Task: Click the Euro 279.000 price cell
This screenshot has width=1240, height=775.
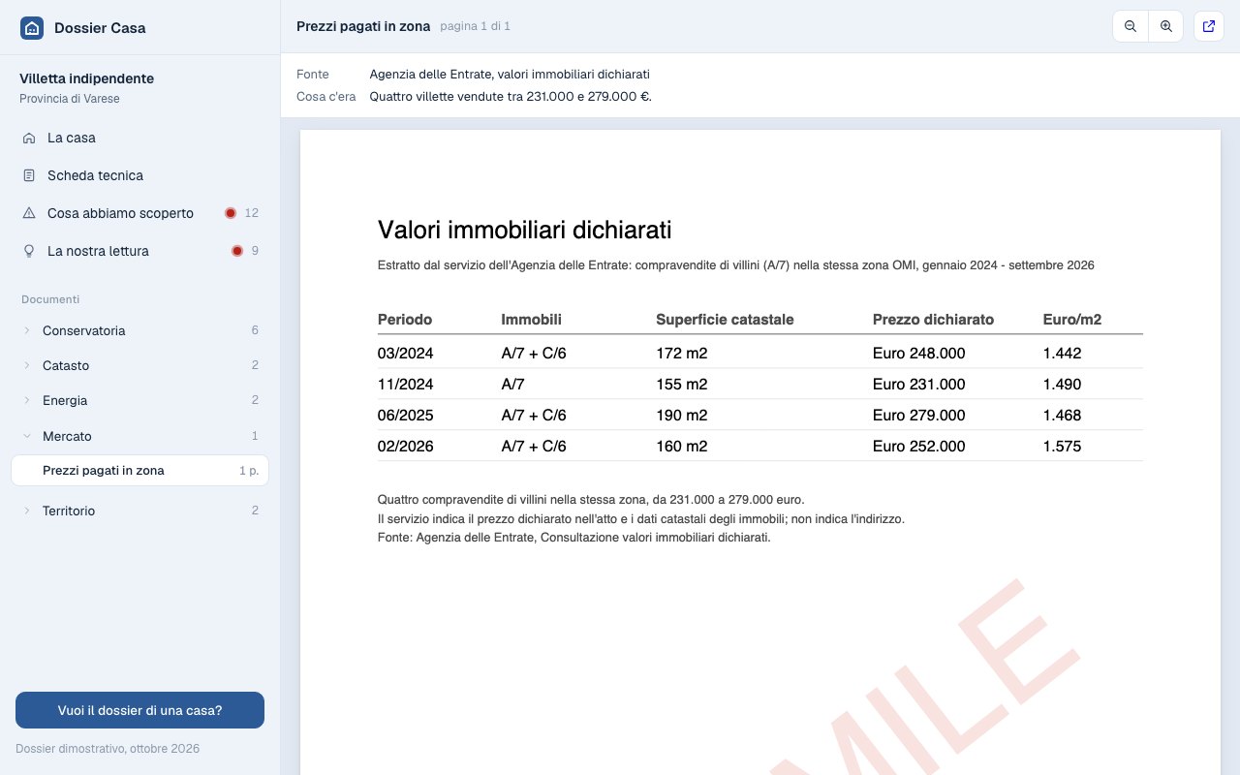Action: tap(918, 416)
